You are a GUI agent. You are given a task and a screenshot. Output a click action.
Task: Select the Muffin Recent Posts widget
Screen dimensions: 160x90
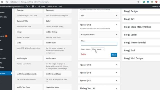tap(58, 74)
